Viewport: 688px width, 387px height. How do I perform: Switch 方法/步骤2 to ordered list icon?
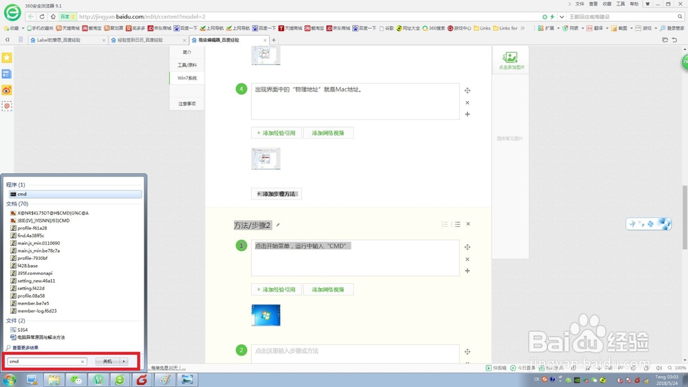[444, 224]
